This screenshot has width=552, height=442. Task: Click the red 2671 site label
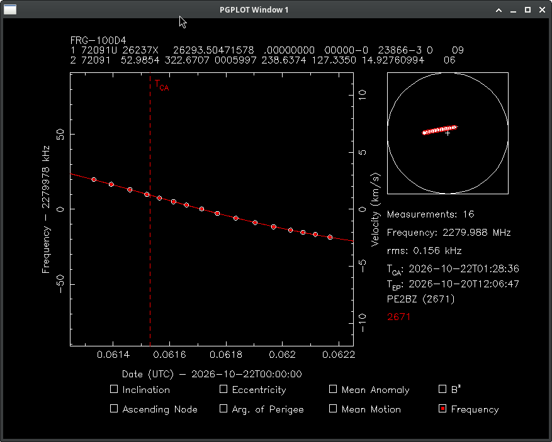tap(398, 317)
